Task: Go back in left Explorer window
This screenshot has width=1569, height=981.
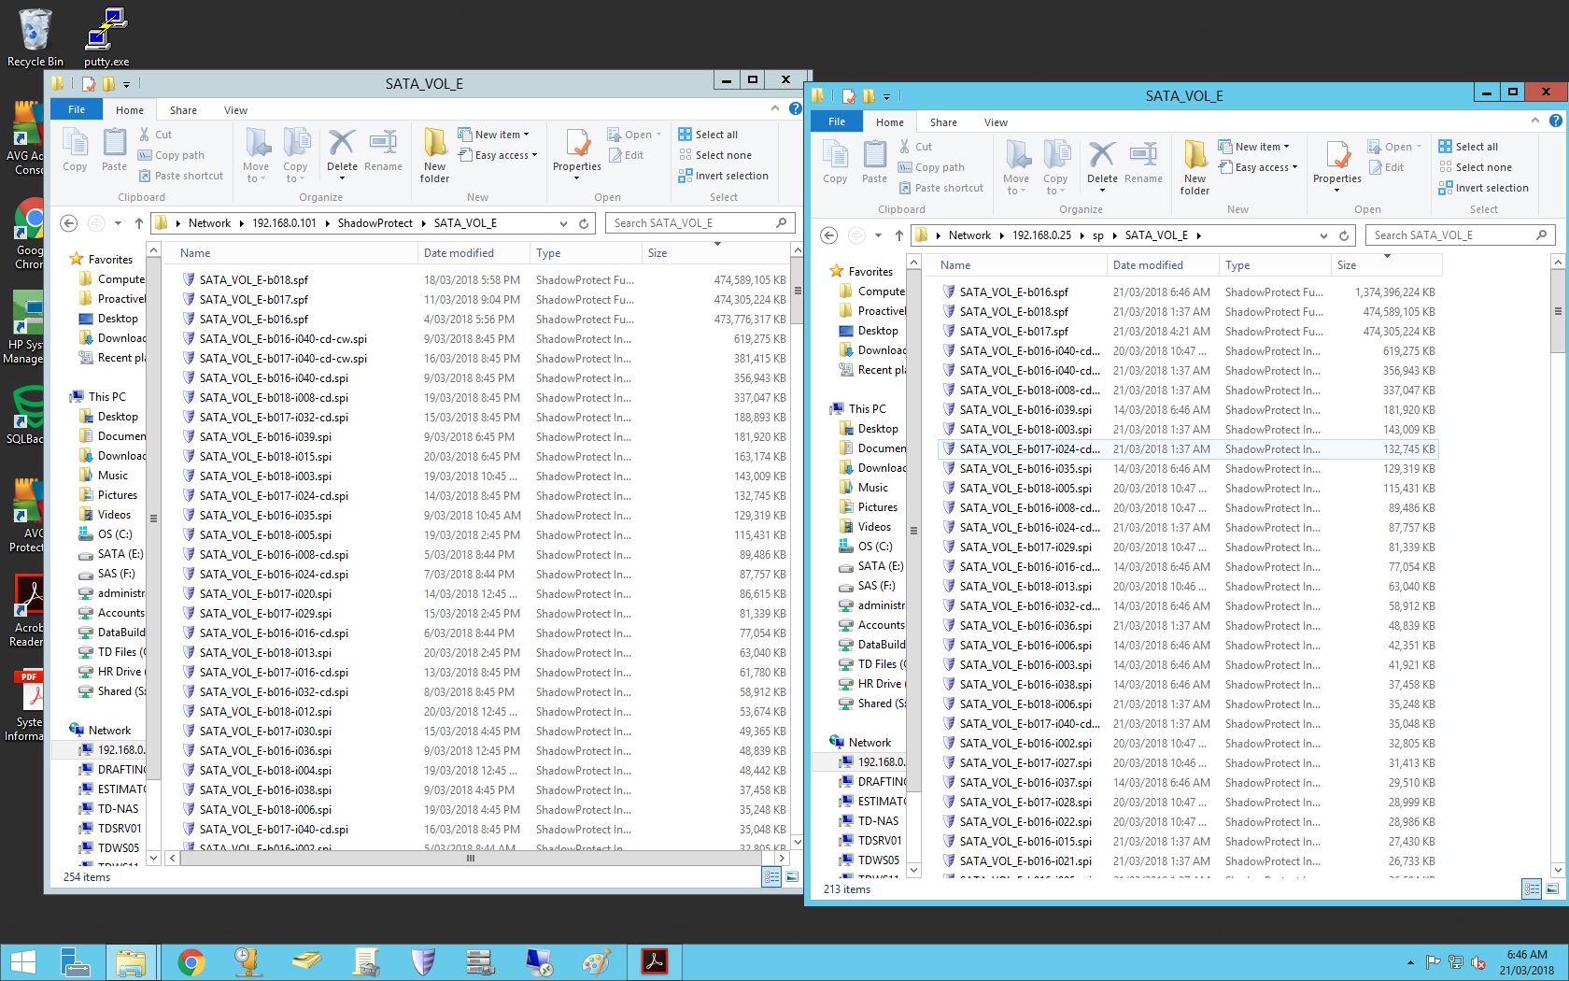Action: coord(68,223)
